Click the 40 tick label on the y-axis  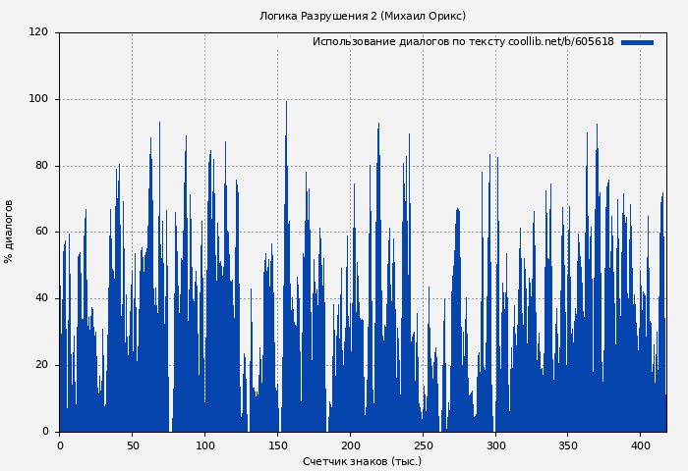click(41, 298)
